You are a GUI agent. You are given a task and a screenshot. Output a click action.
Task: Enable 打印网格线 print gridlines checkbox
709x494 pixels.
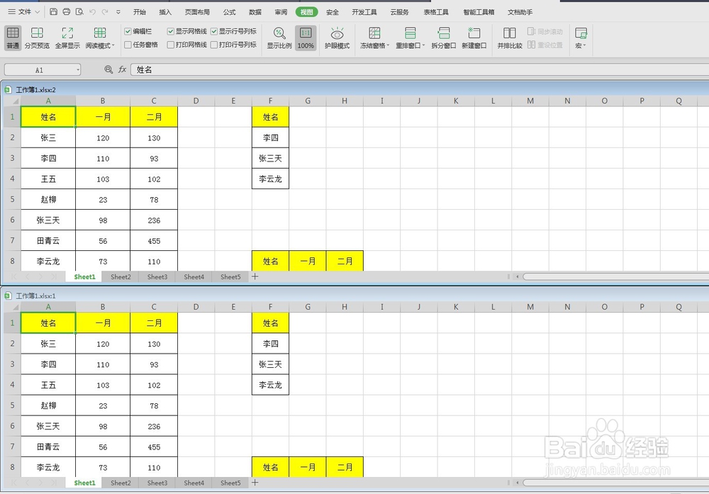click(x=170, y=45)
